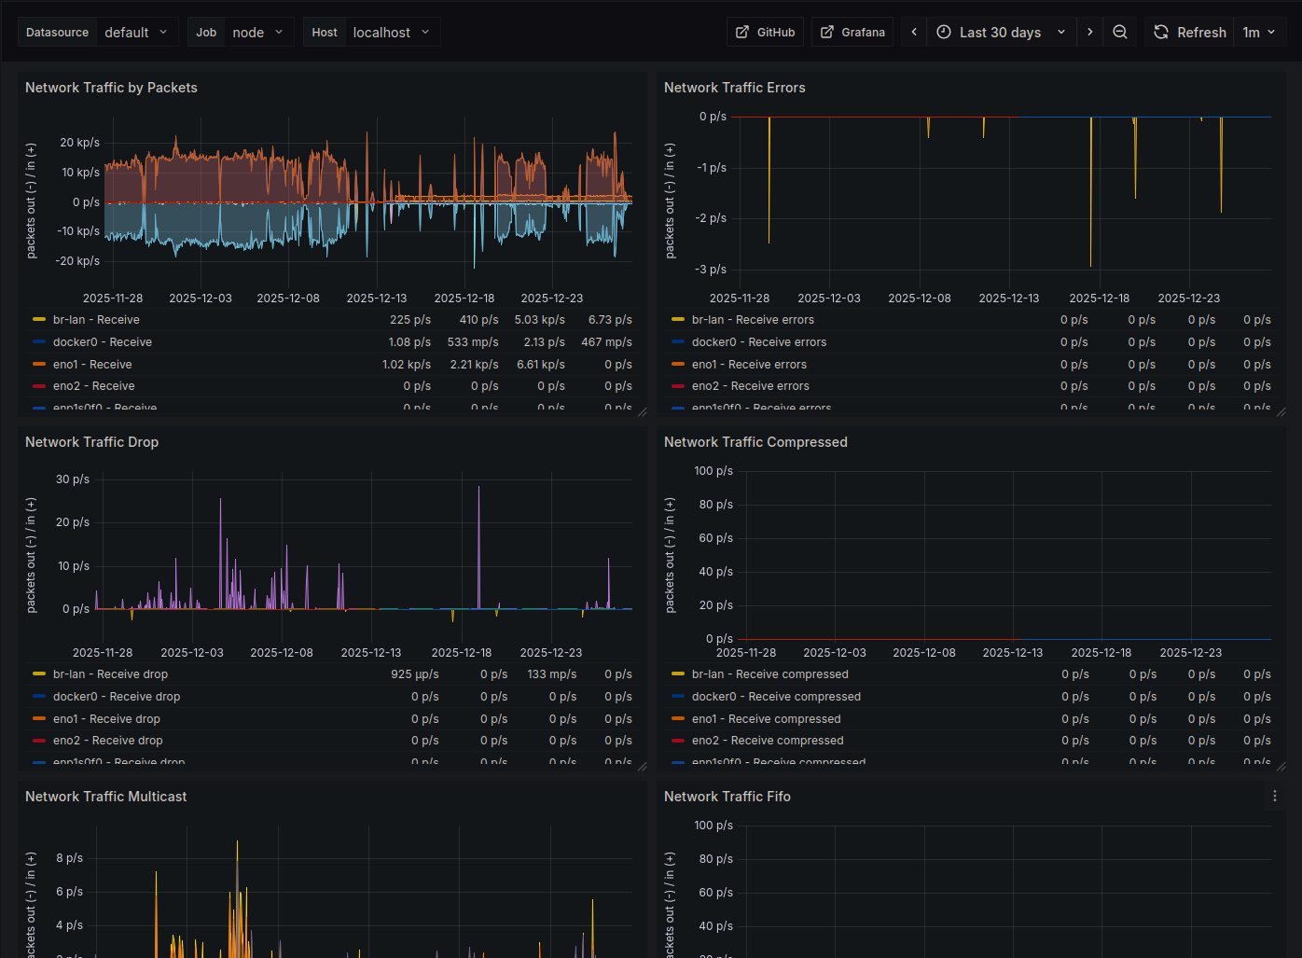Open the GitHub link
This screenshot has height=958, width=1302.
click(x=765, y=32)
